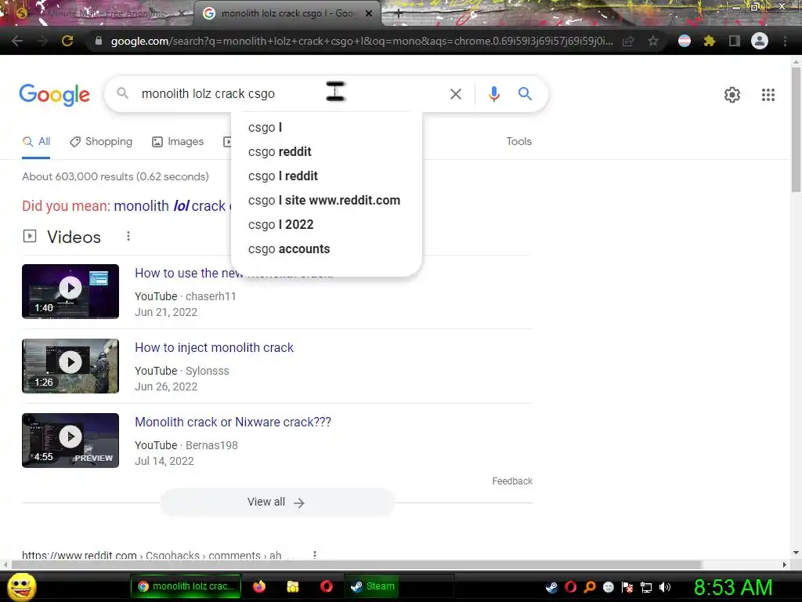Select the All search tab
This screenshot has height=602, width=802.
[x=36, y=142]
